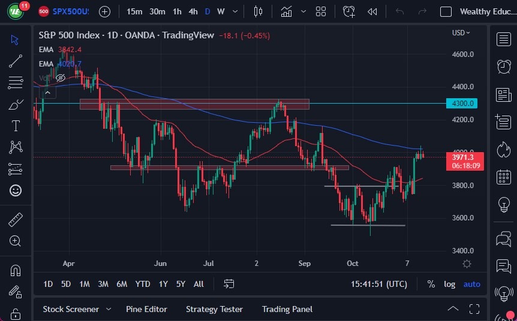
Task: Click the bar replay rewind icon
Action: [x=372, y=11]
